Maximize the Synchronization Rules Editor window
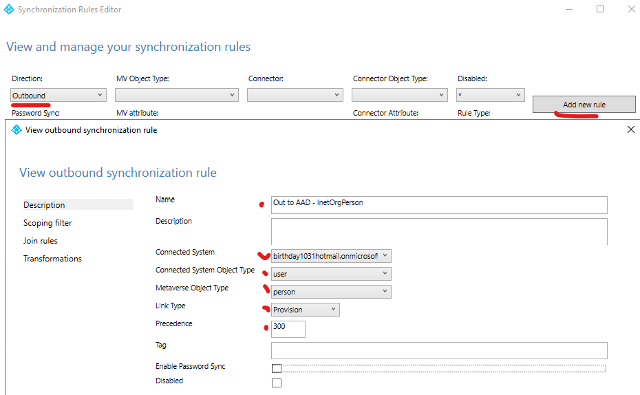Image resolution: width=640 pixels, height=395 pixels. [600, 10]
